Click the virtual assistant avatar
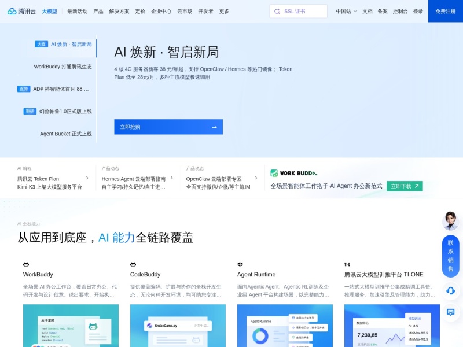This screenshot has height=347, width=463. [450, 221]
